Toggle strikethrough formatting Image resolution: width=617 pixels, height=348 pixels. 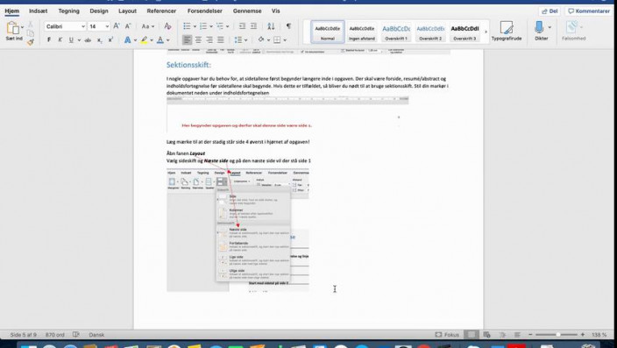pyautogui.click(x=88, y=39)
